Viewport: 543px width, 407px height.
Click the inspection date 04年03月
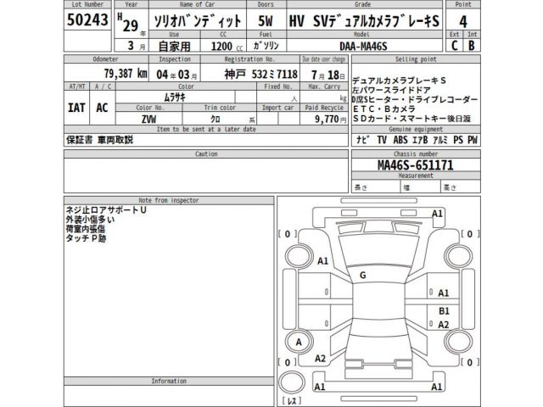tap(176, 75)
